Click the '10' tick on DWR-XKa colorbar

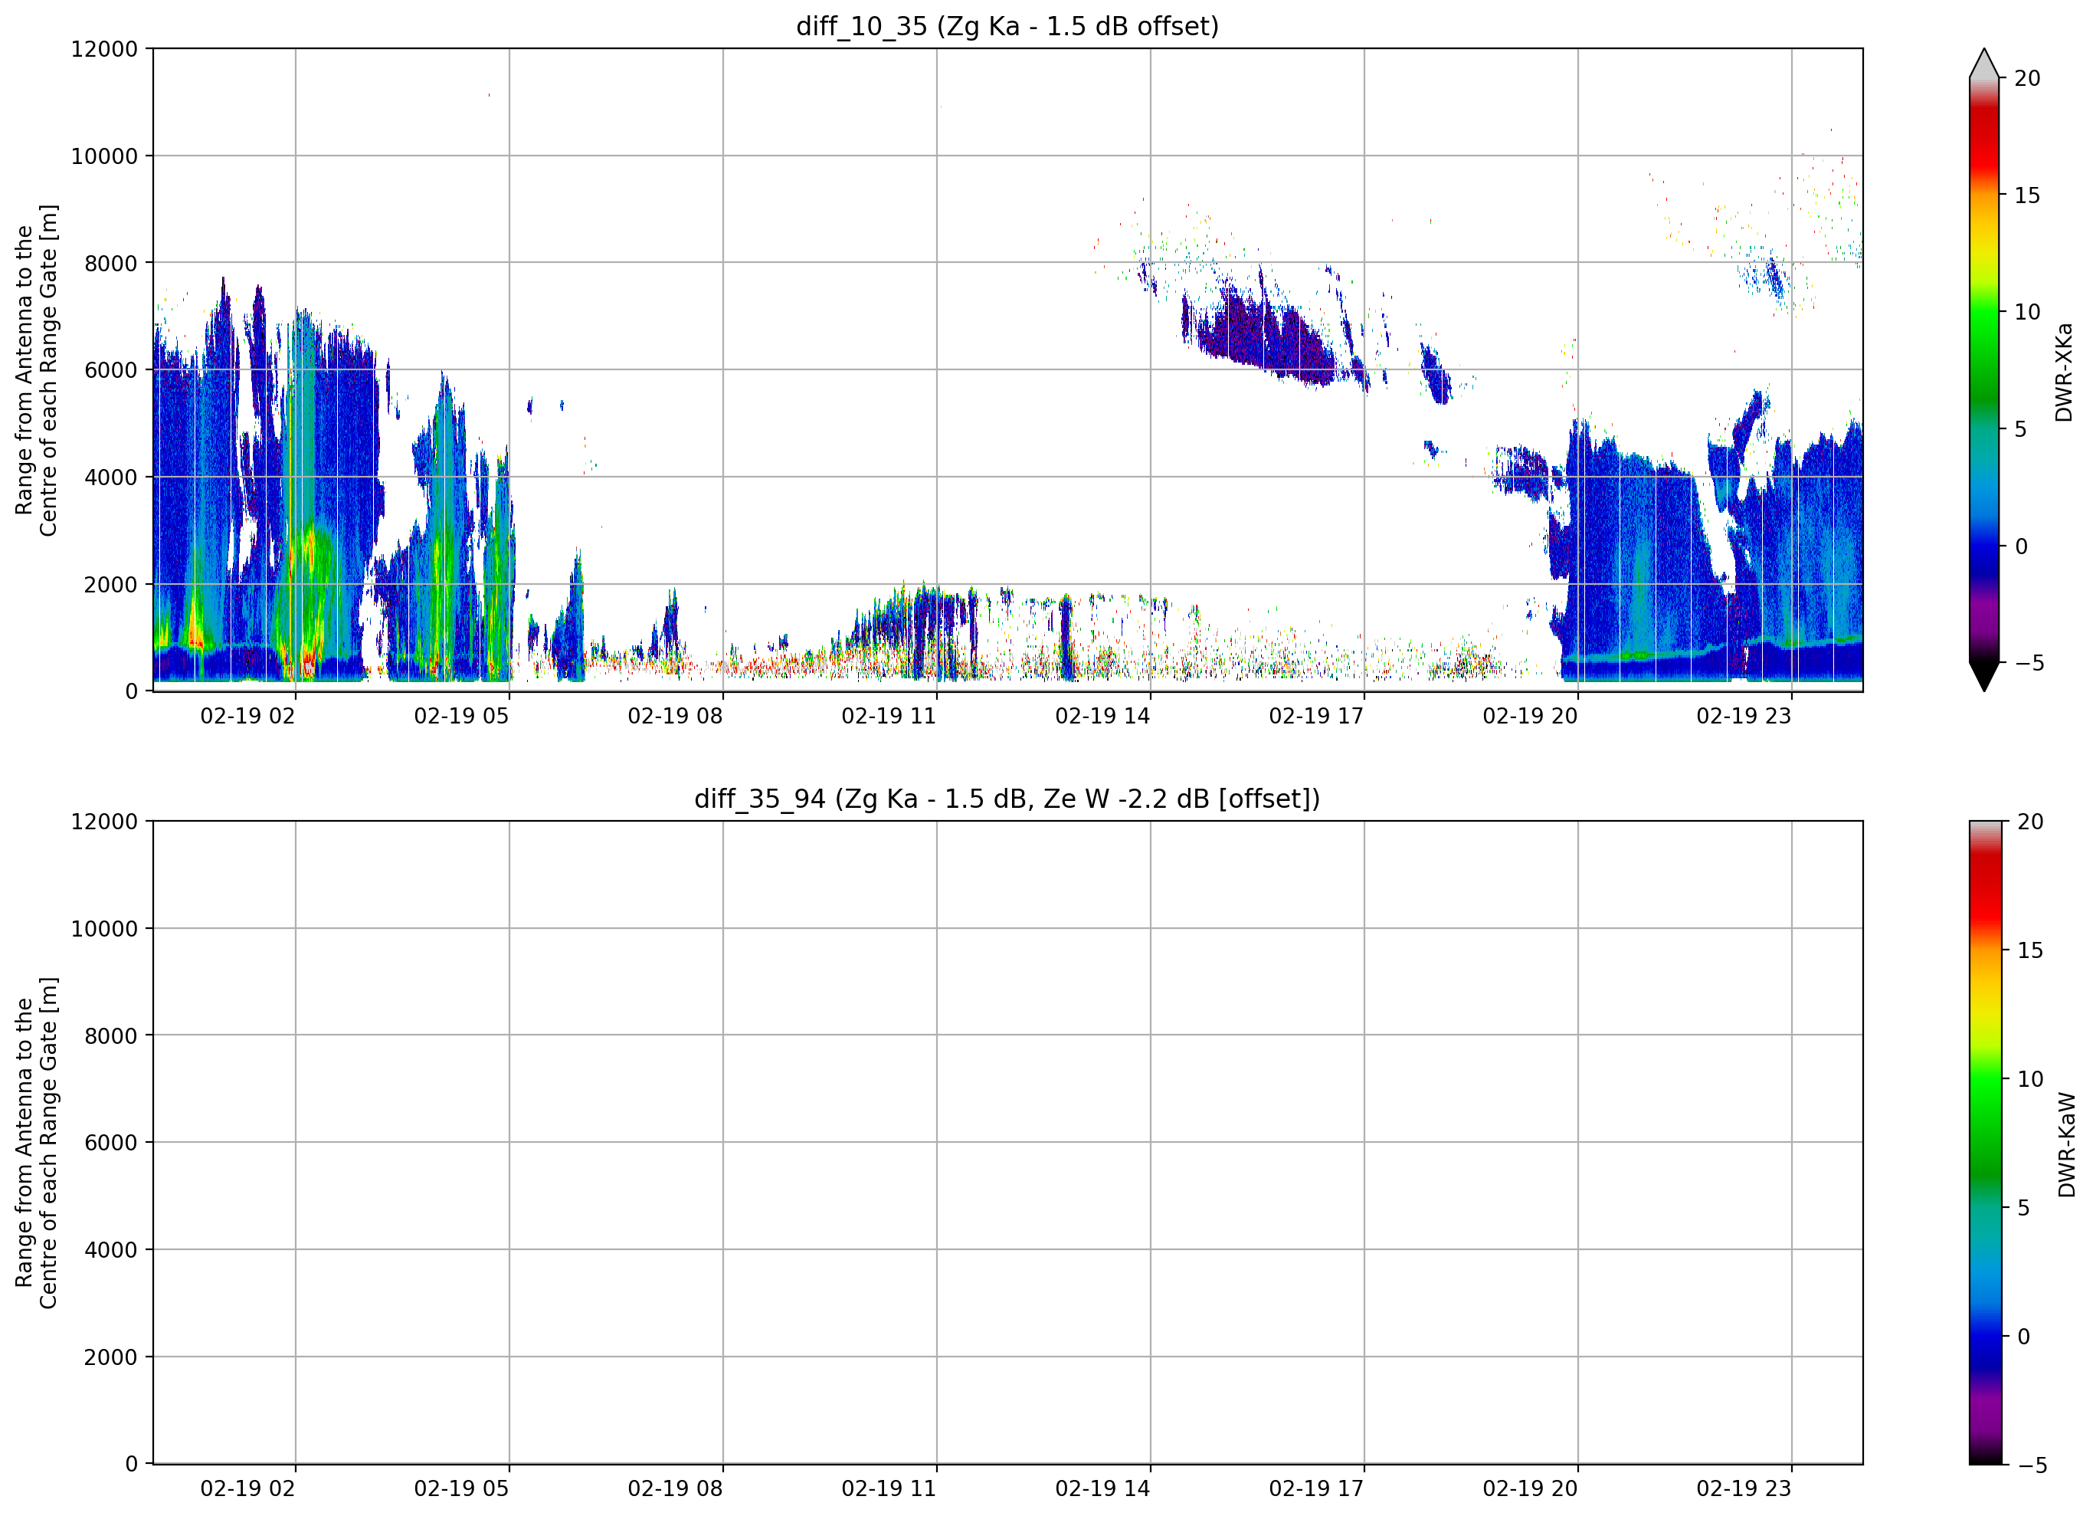2026,312
